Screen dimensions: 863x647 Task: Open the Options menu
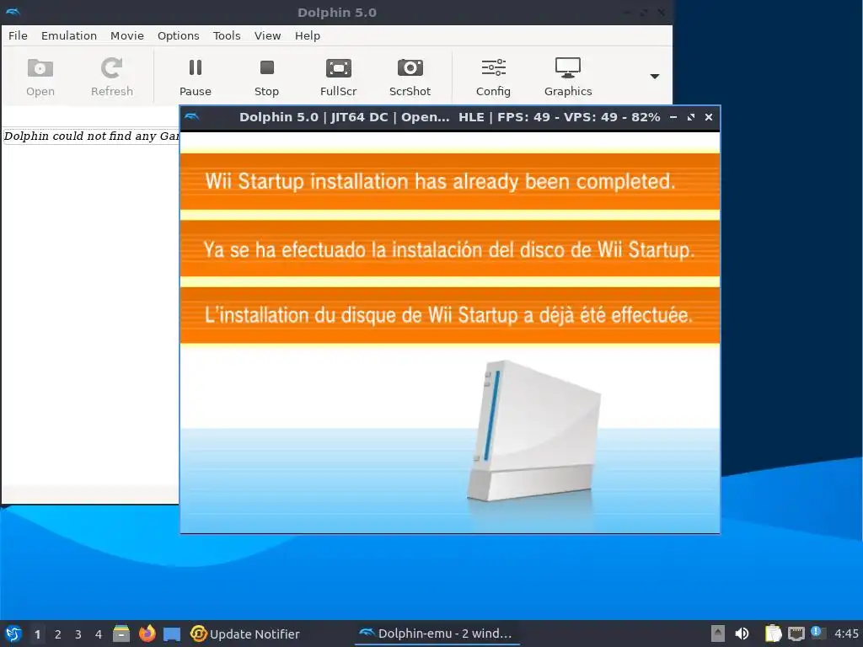(179, 35)
